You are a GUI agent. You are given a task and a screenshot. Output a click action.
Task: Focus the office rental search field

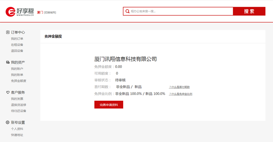178,11
